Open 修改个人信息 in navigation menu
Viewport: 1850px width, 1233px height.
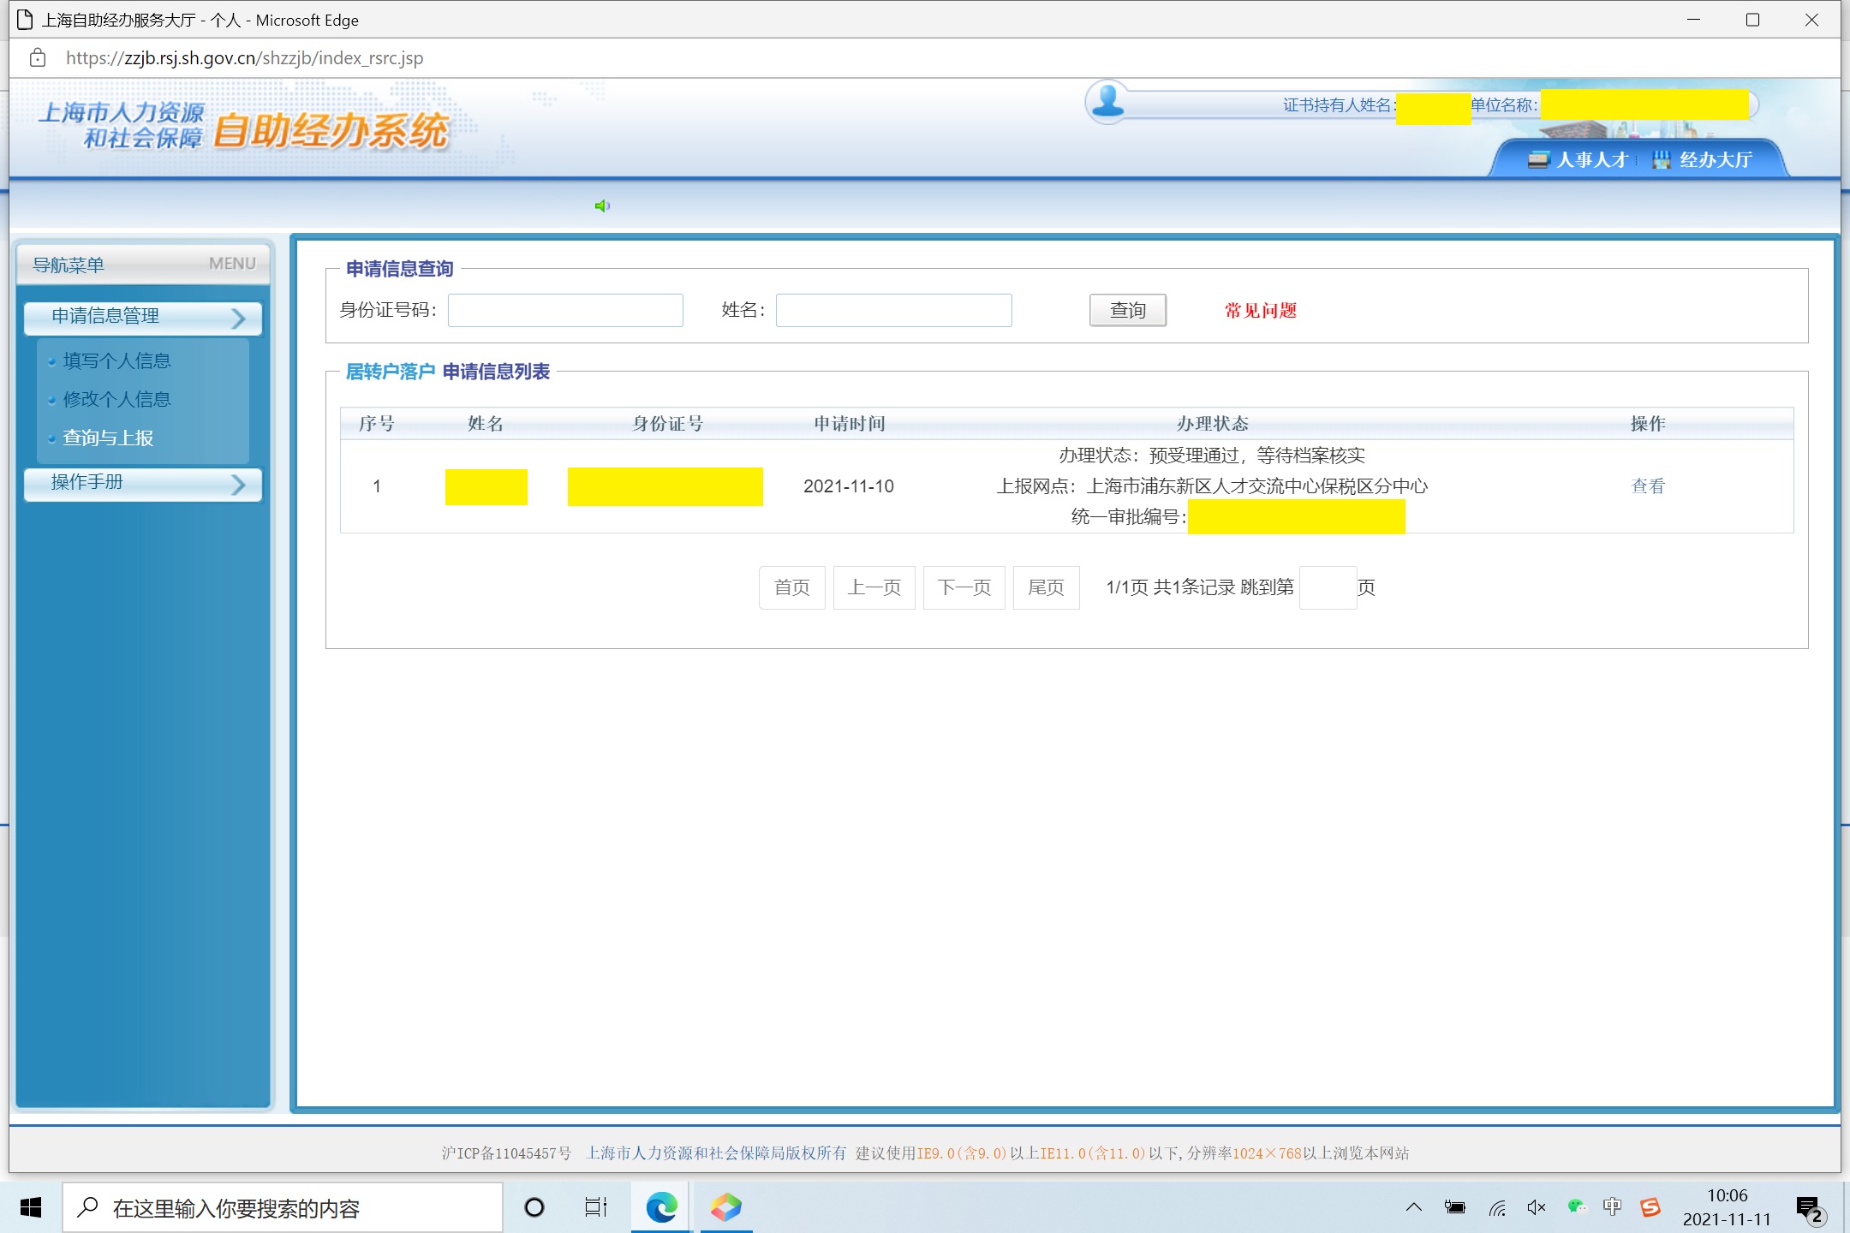coord(116,399)
